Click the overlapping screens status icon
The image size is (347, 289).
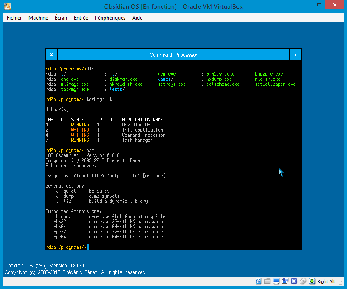pyautogui.click(x=285, y=281)
